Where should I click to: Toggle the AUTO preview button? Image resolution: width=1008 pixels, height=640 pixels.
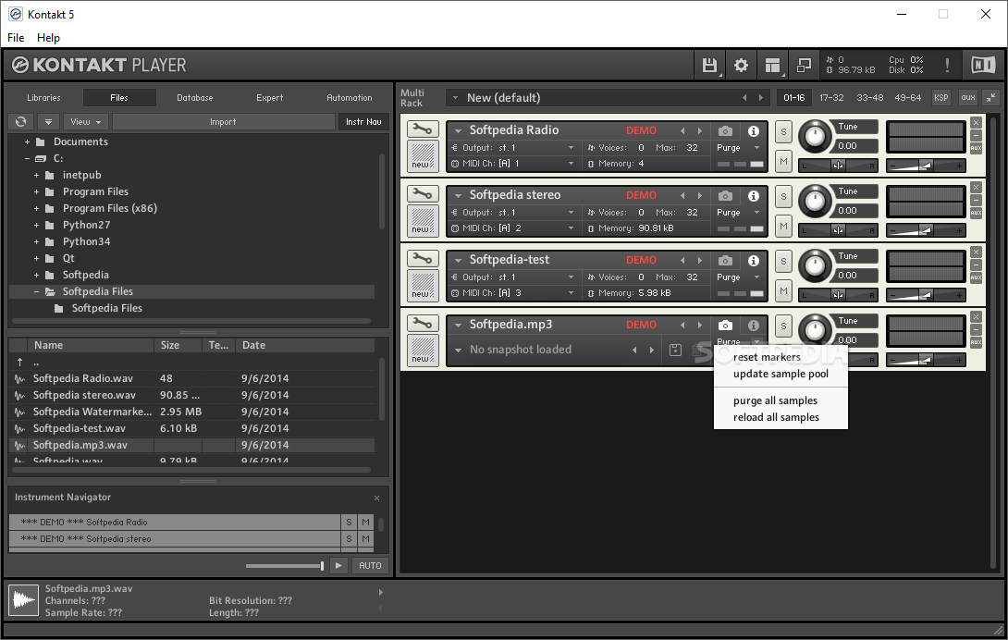point(370,565)
